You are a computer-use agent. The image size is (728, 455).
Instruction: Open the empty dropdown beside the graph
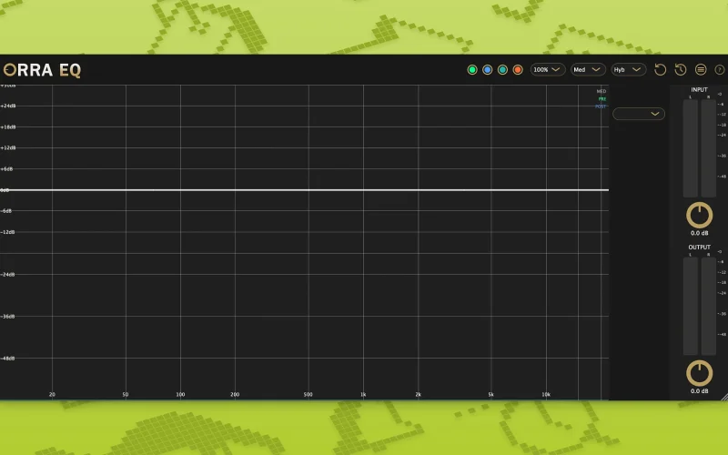coord(639,114)
